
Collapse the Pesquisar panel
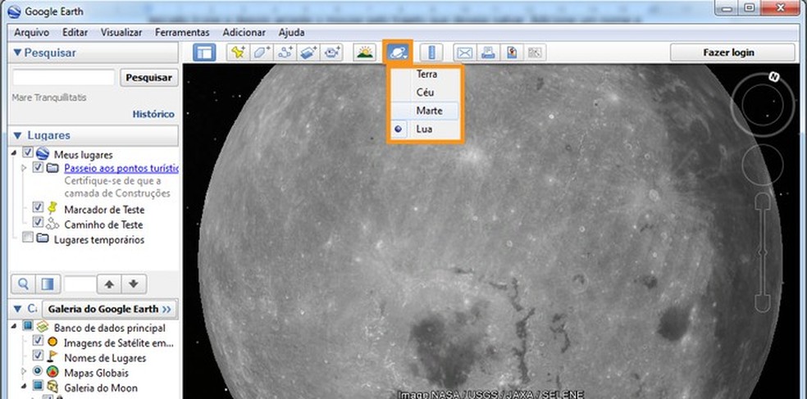pyautogui.click(x=18, y=52)
